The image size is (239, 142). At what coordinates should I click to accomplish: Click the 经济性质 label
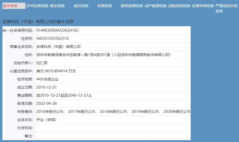[x=25, y=79]
